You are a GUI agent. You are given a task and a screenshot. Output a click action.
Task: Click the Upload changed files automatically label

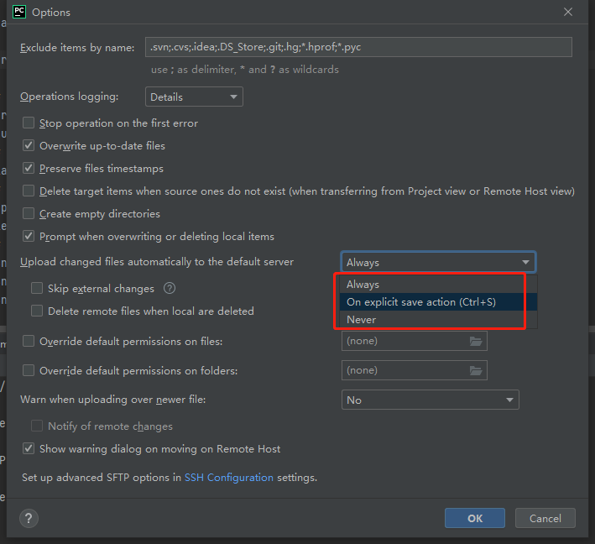pos(157,262)
